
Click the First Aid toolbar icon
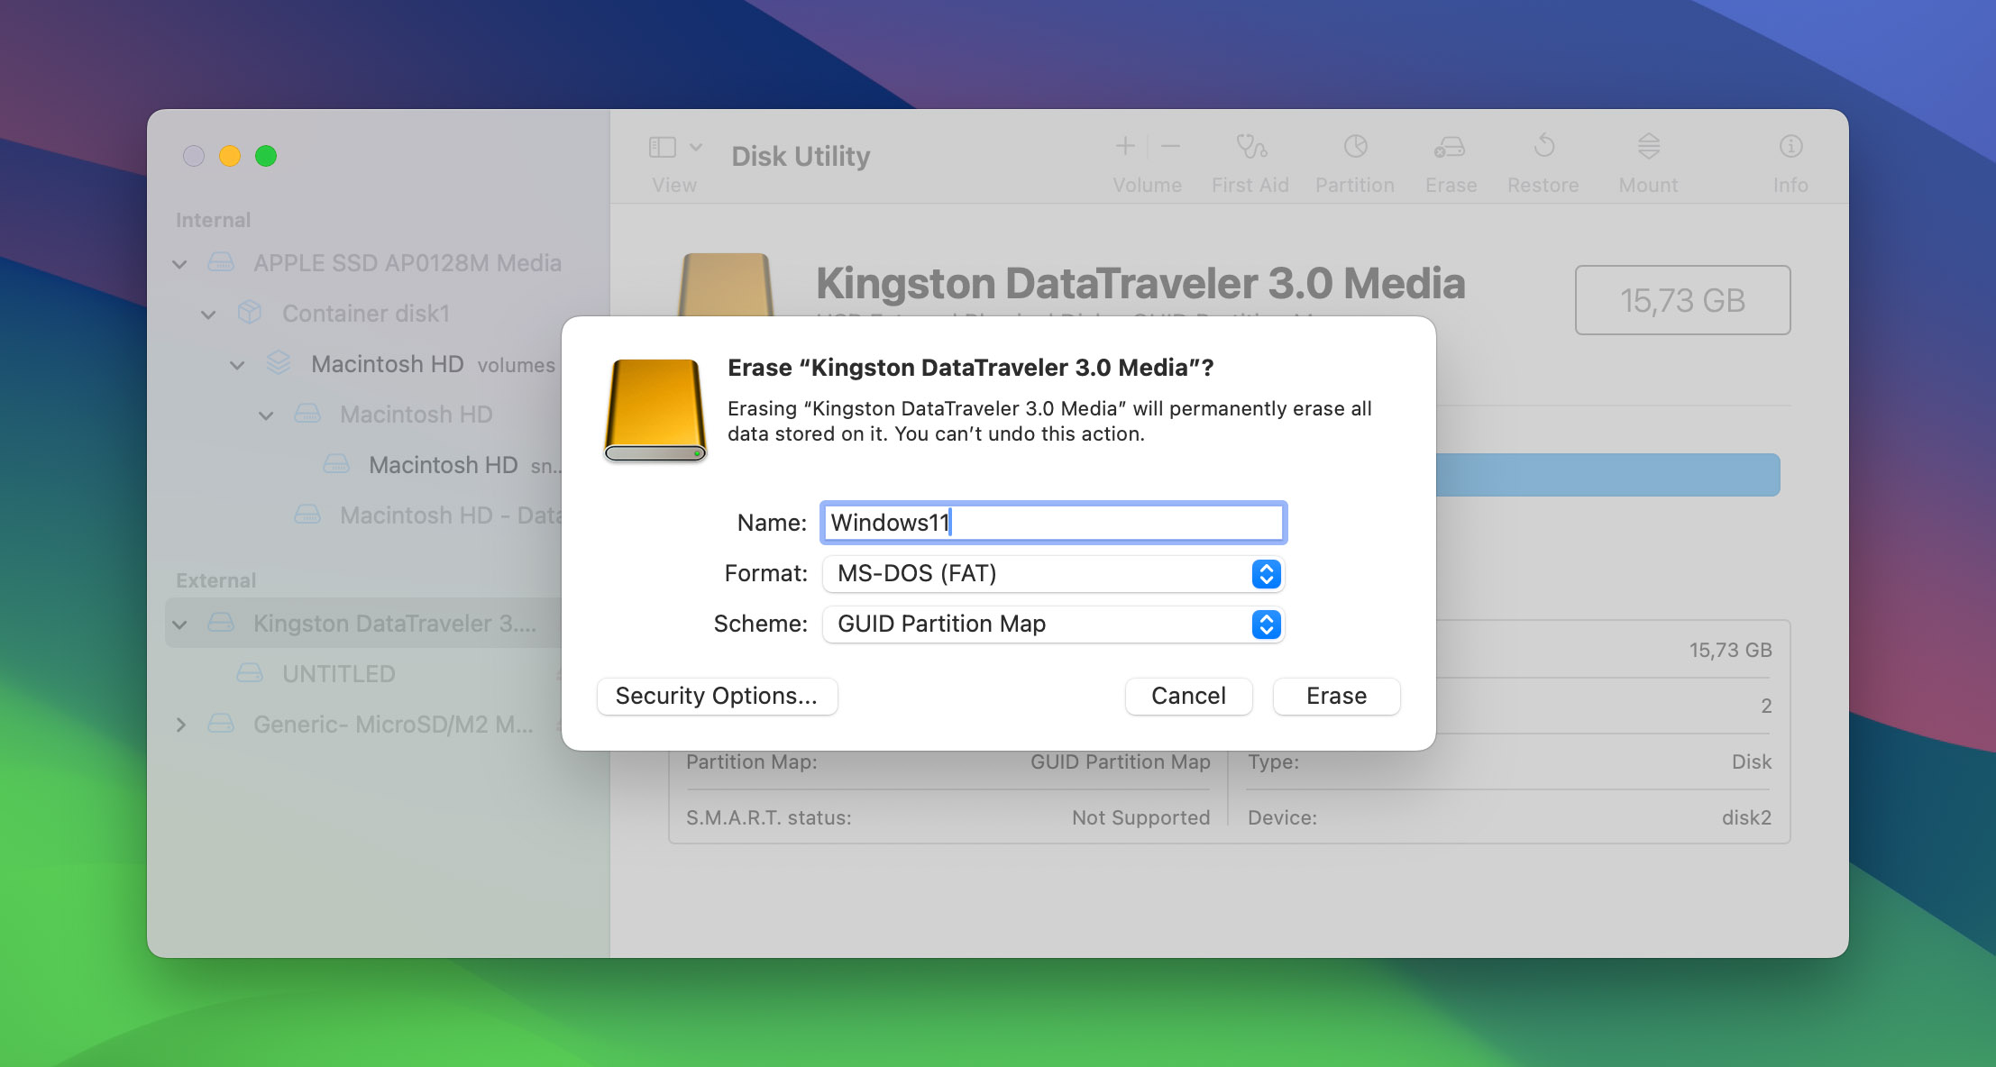(1250, 147)
